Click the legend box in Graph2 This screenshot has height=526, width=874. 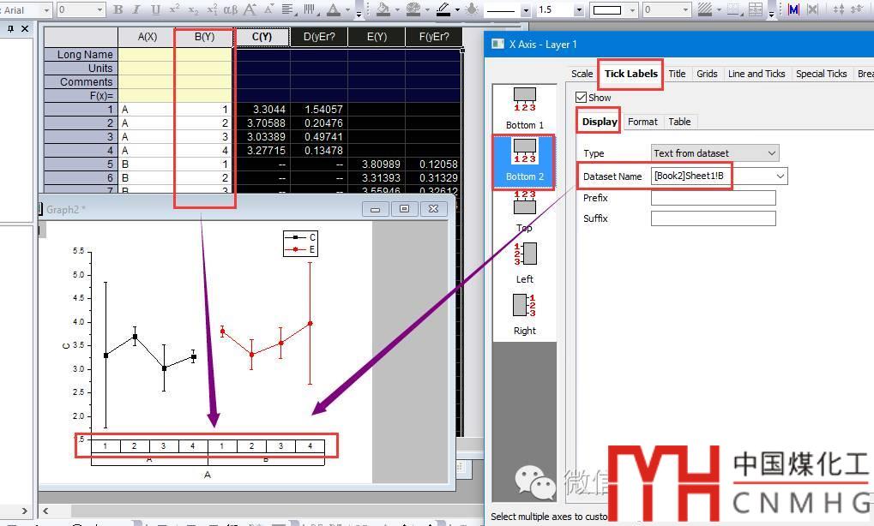tap(300, 244)
